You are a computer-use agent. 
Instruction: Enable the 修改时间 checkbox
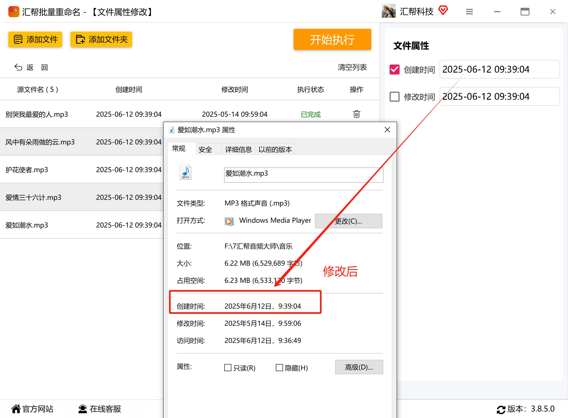coord(394,97)
